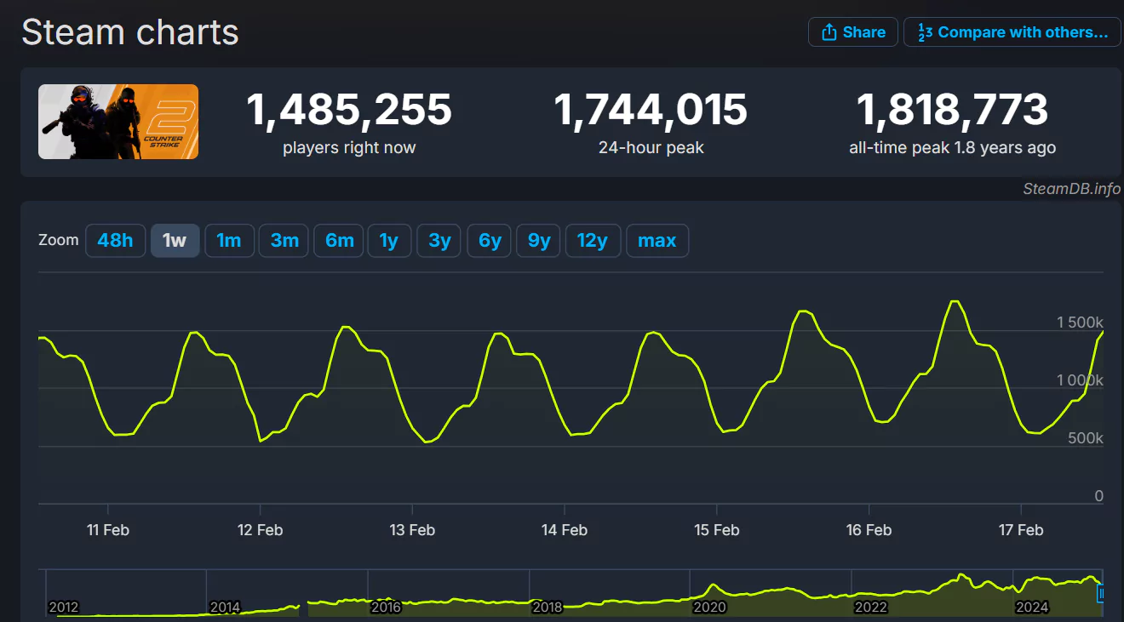Select the 12y zoom range

pyautogui.click(x=593, y=241)
